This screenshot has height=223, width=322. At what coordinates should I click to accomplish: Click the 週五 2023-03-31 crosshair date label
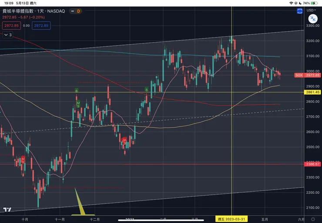point(231,219)
